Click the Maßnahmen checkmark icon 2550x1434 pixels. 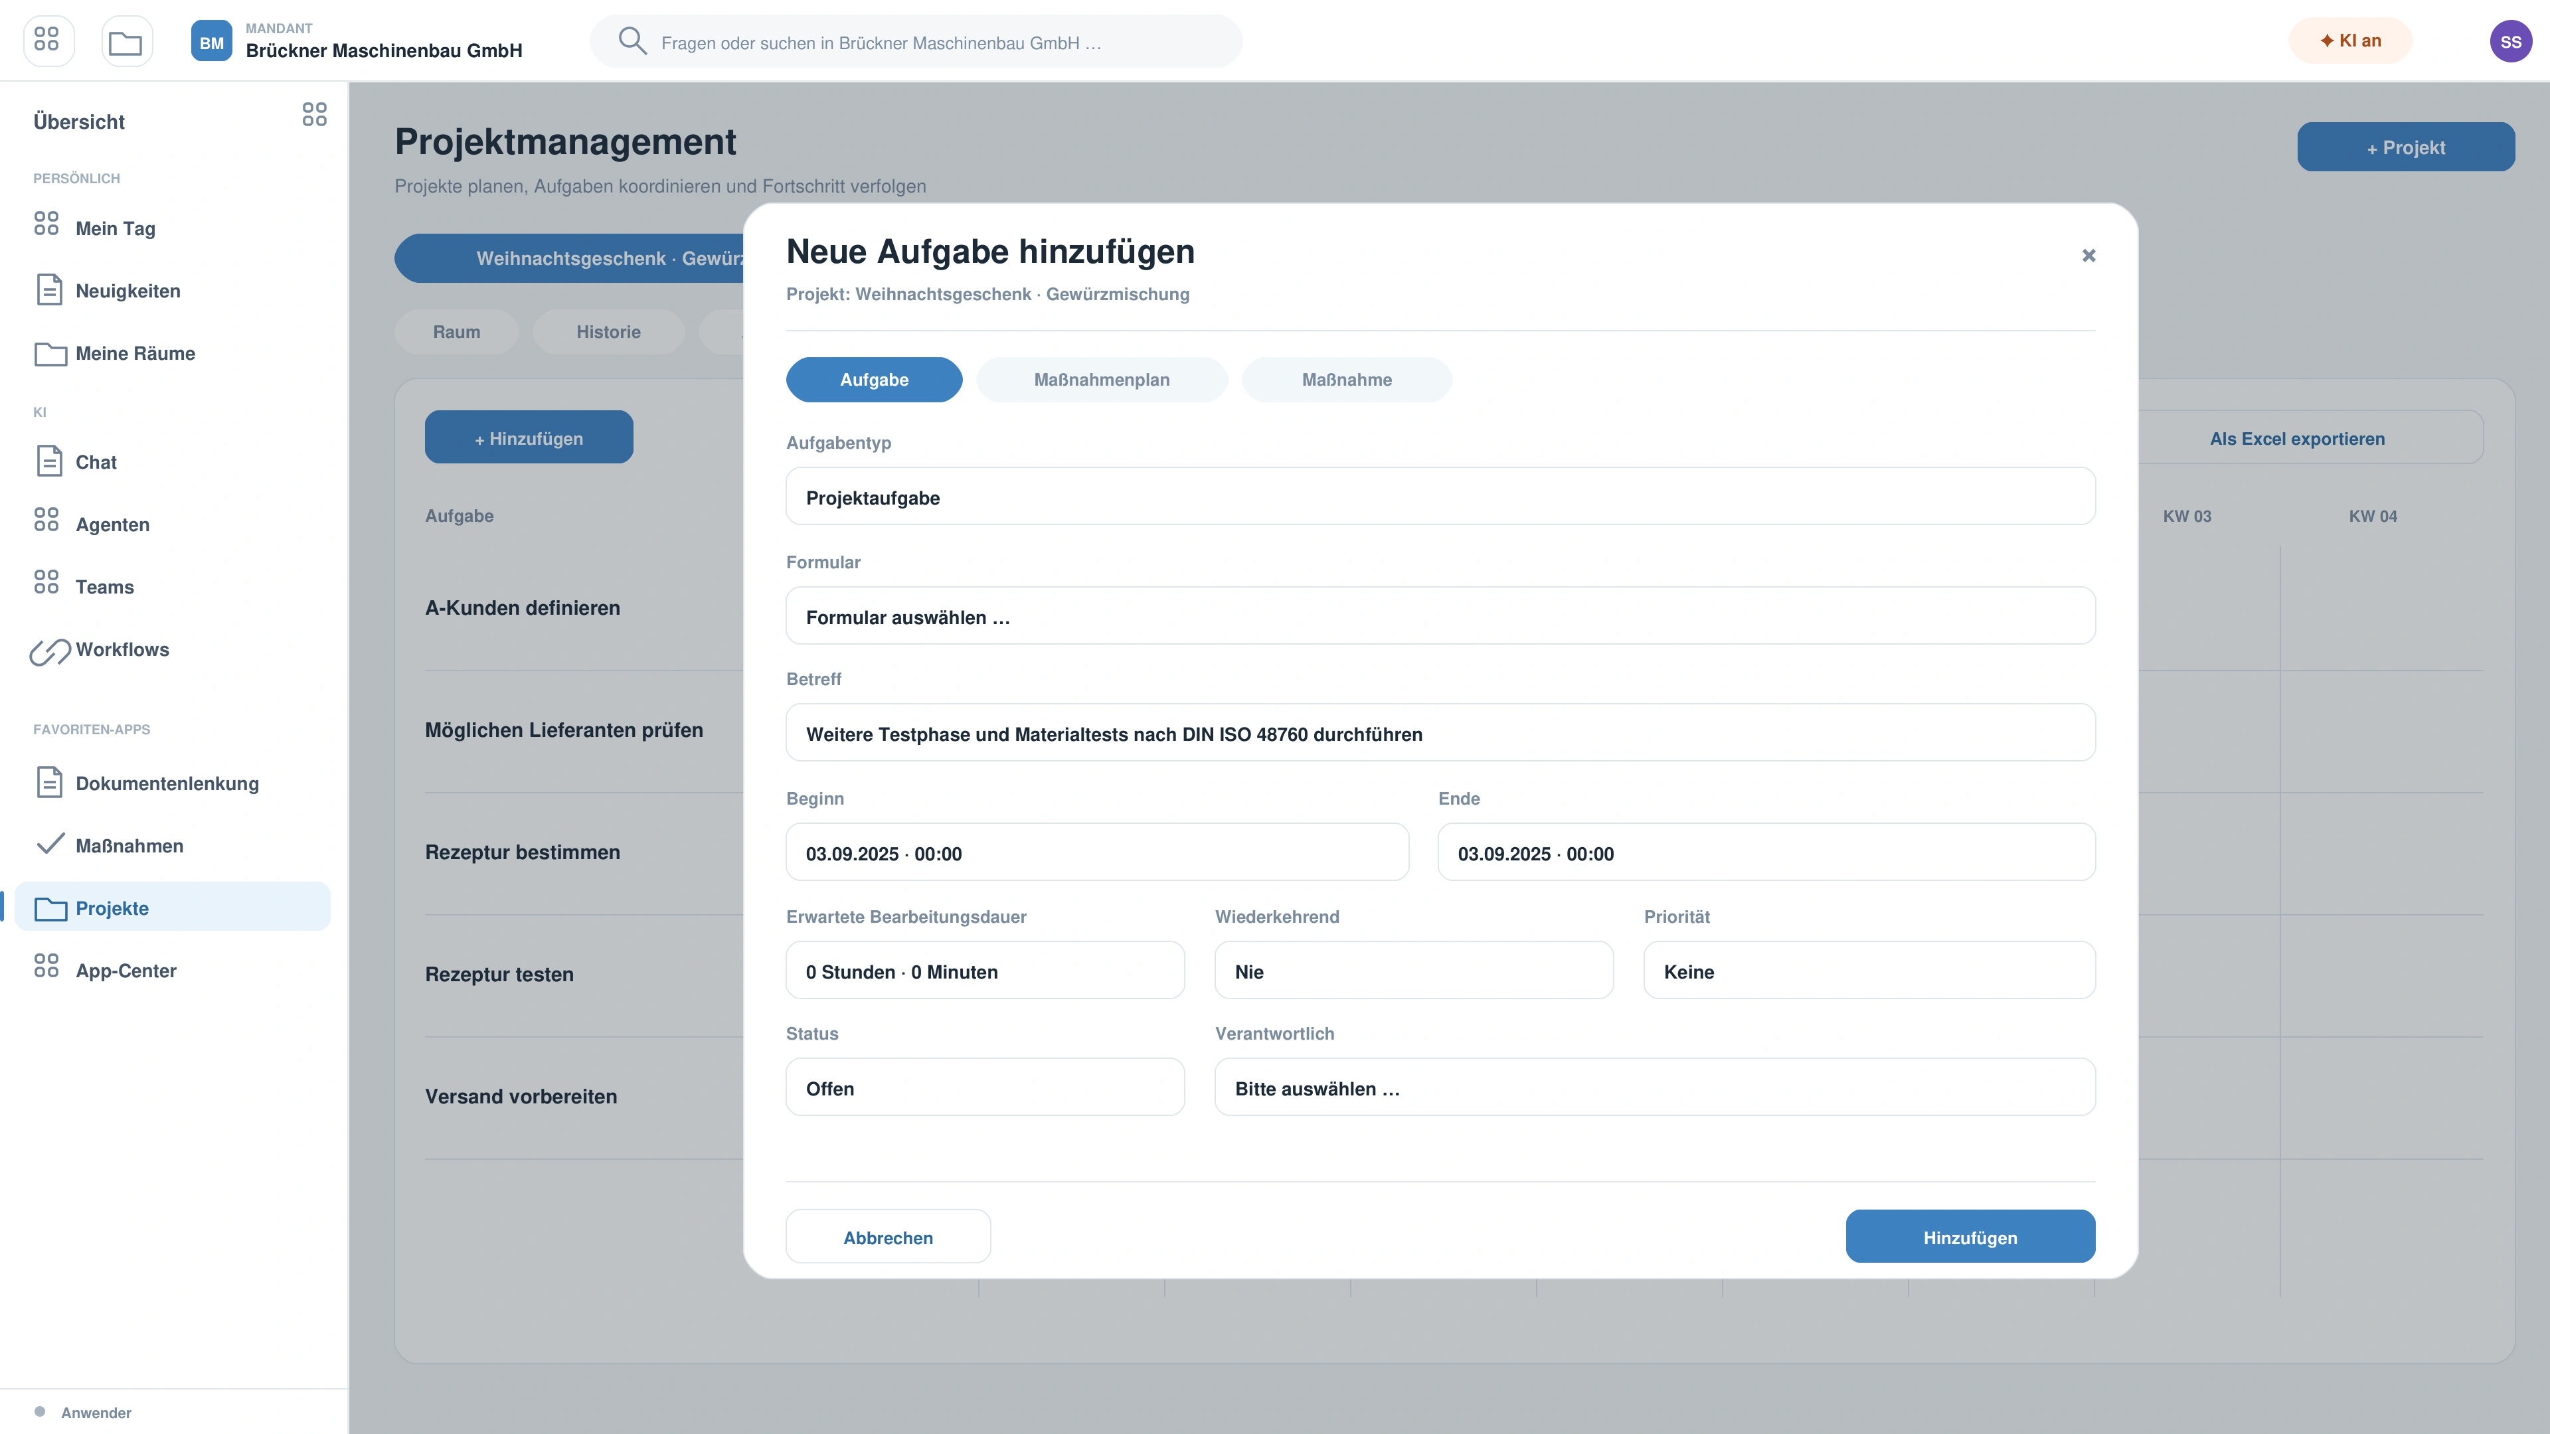point(50,843)
